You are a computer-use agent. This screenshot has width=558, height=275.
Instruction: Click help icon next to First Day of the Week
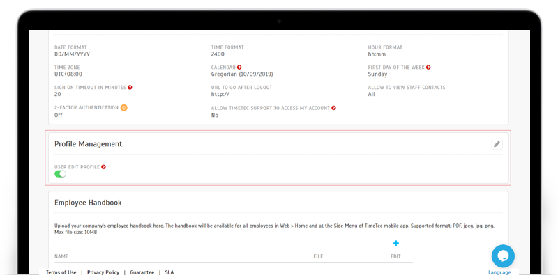click(428, 67)
